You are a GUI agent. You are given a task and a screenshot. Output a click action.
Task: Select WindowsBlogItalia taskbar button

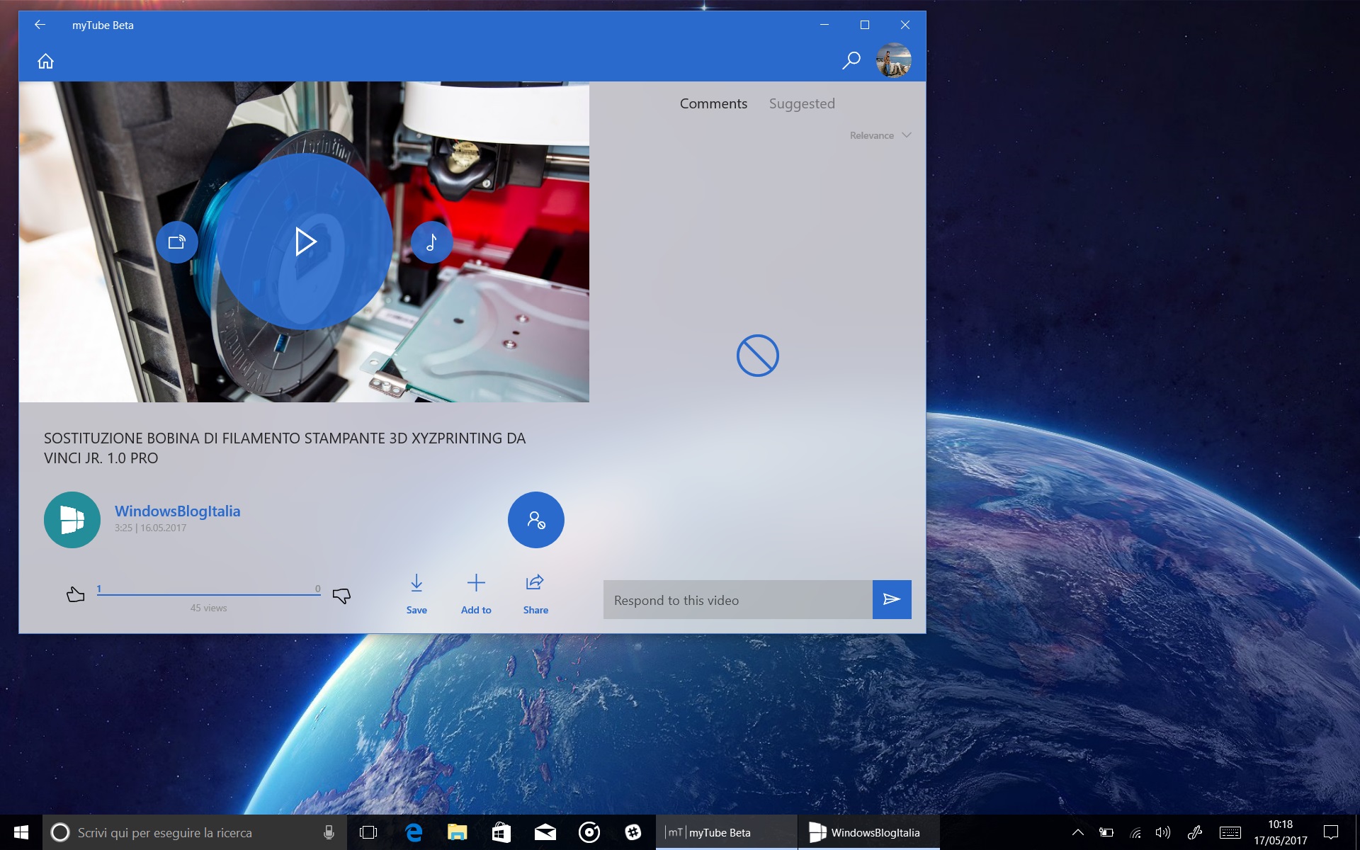click(868, 832)
